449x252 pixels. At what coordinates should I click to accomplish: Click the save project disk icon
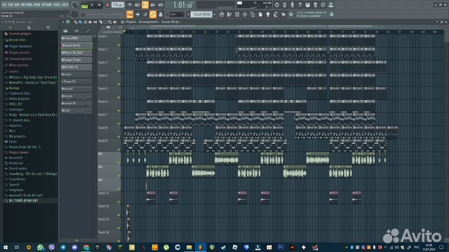[307, 5]
